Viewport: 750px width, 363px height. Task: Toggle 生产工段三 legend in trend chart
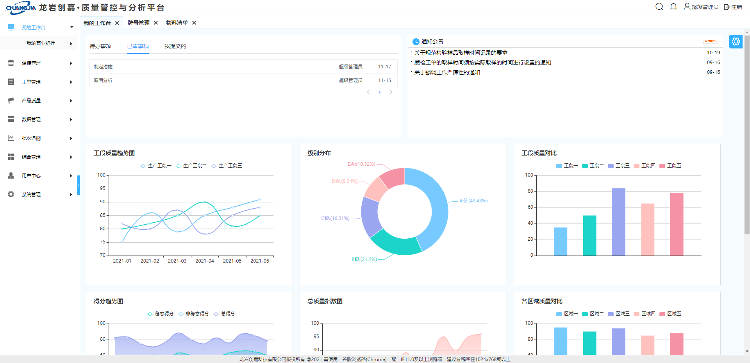coord(227,166)
